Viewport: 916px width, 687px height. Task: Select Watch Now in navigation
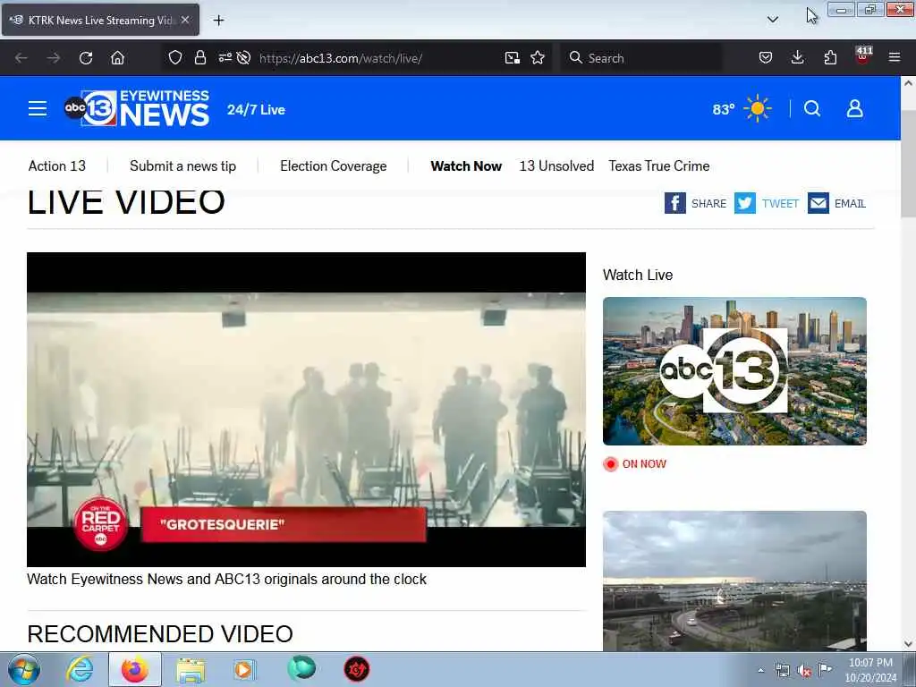[x=466, y=165]
